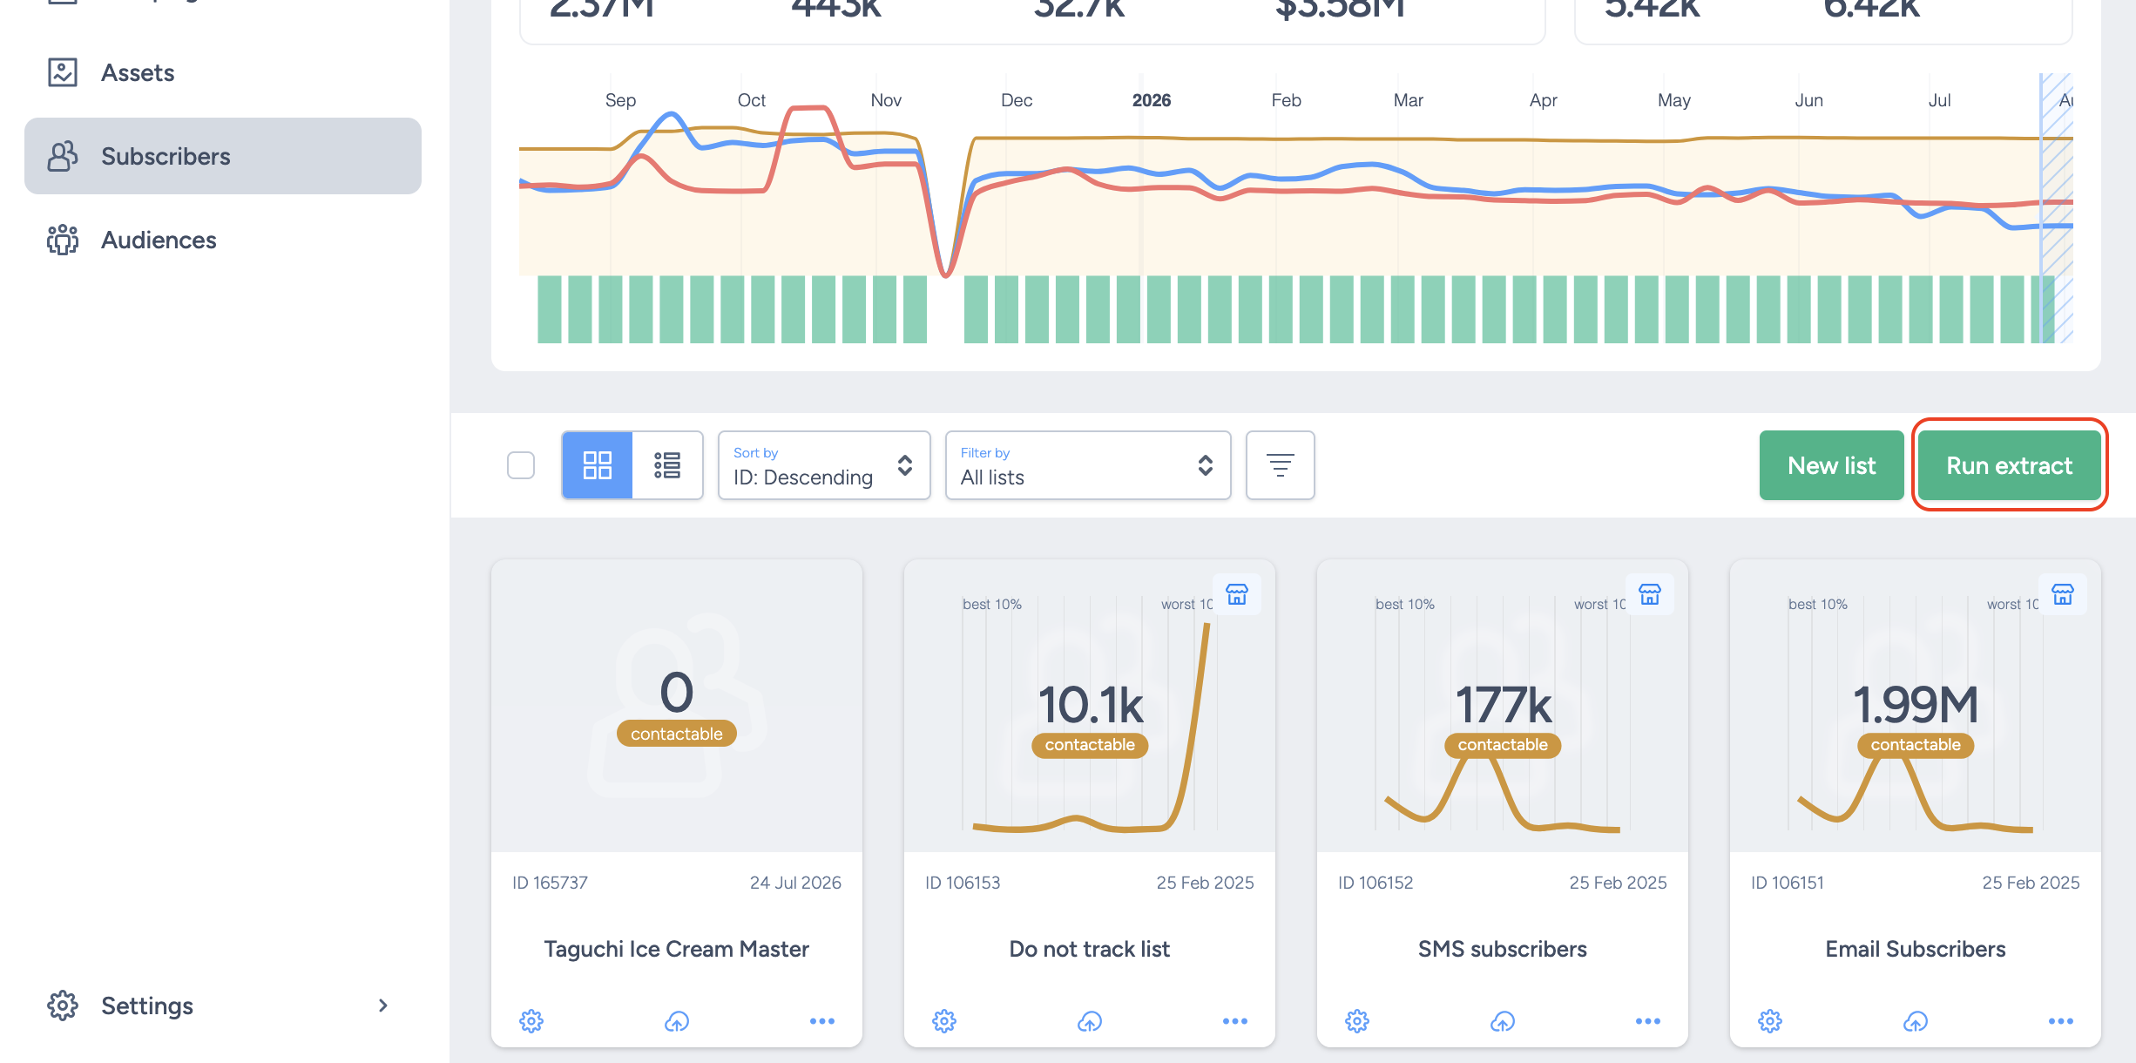This screenshot has height=1063, width=2136.
Task: Open more options for Email Subscribers
Action: click(2061, 1021)
